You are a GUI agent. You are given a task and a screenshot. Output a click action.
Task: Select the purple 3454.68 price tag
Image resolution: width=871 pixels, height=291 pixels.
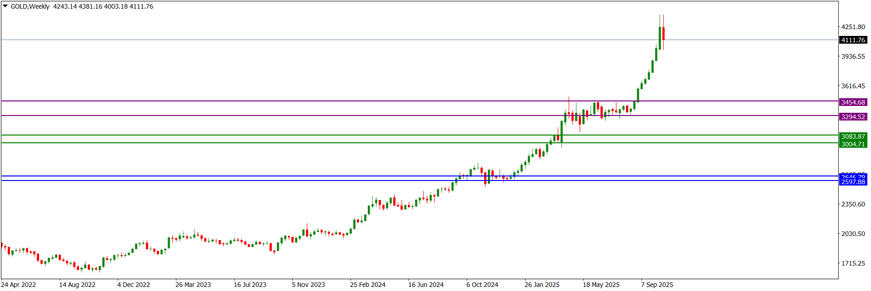pos(853,102)
